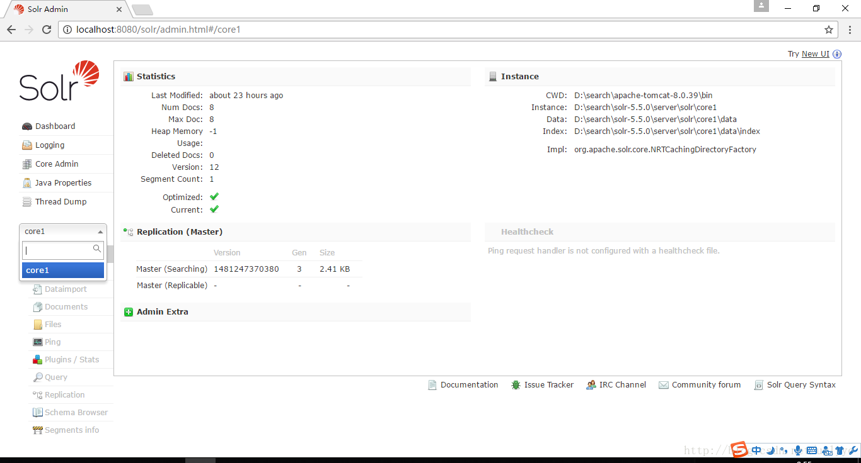The height and width of the screenshot is (463, 861).
Task: Toggle Chinese/English input mode
Action: coord(756,450)
